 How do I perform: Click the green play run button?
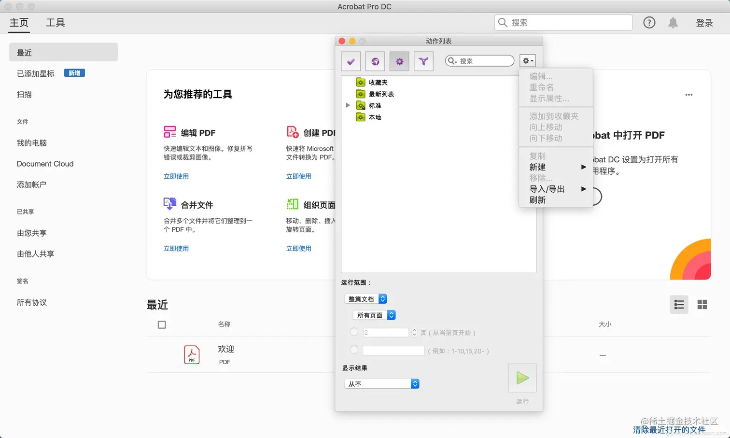[522, 378]
